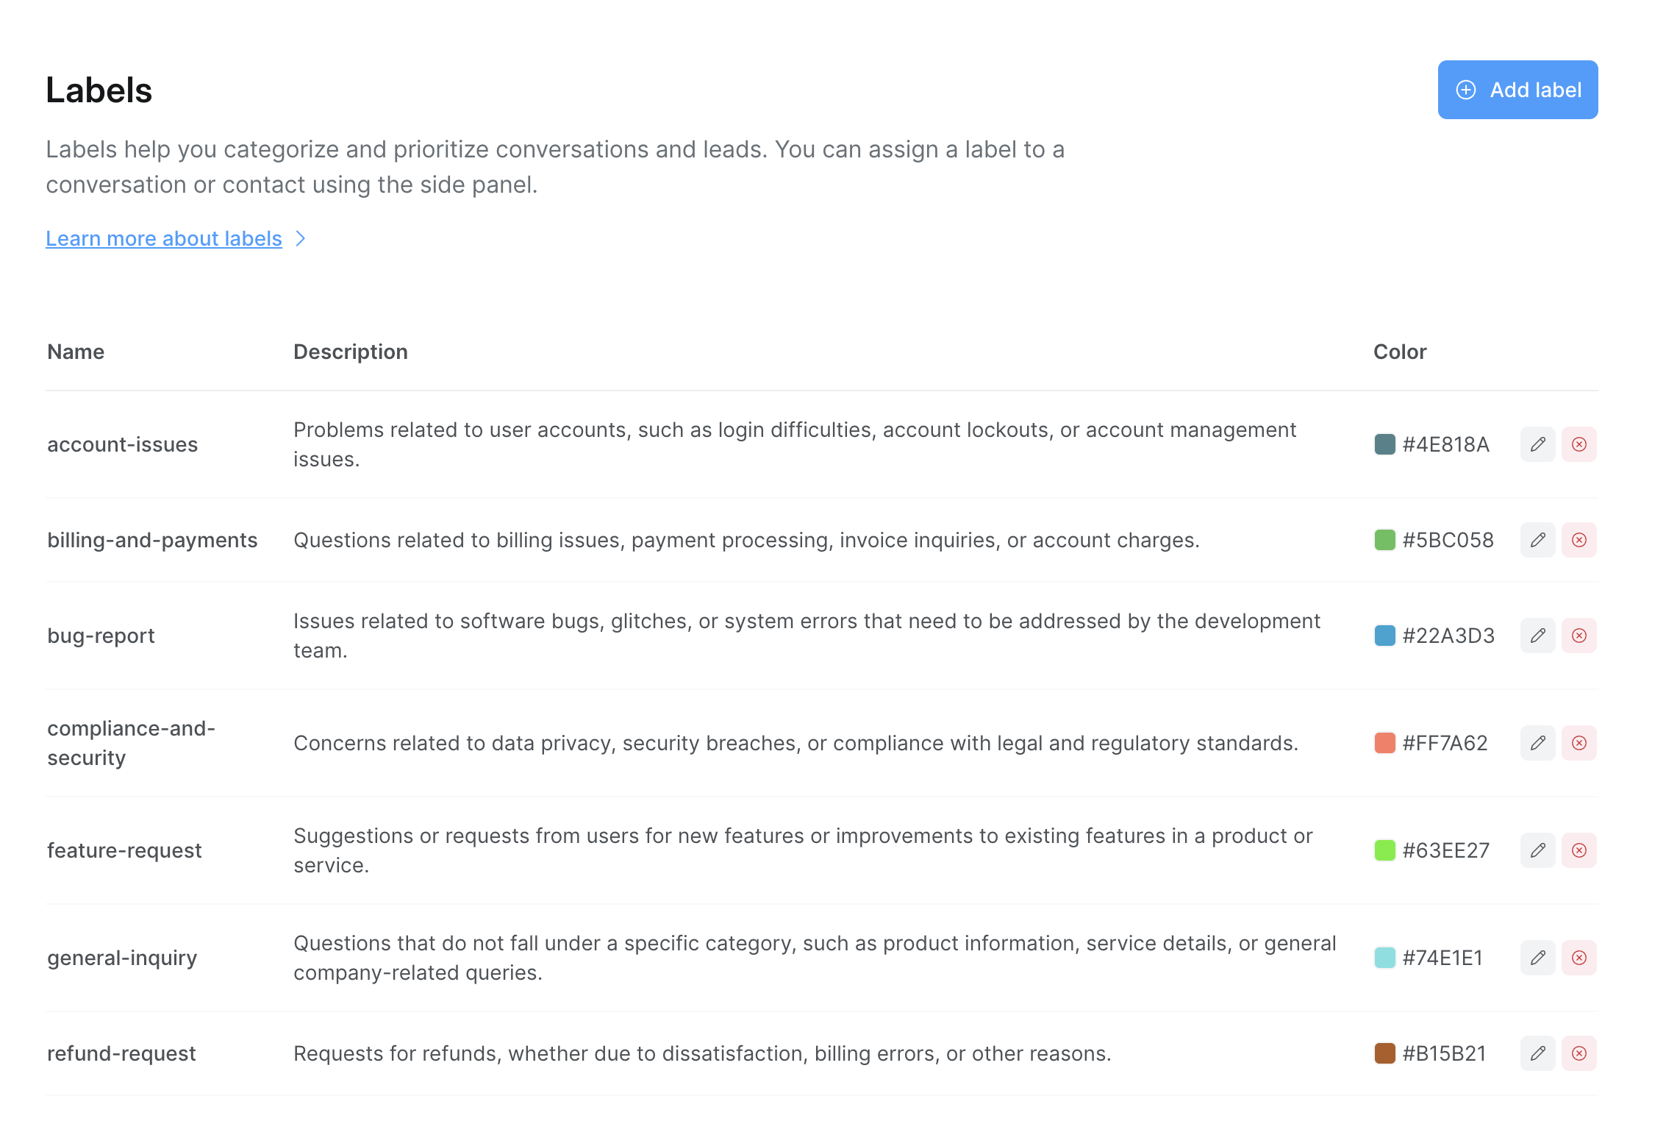Edit the feature-request label
The width and height of the screenshot is (1666, 1121).
coord(1537,850)
